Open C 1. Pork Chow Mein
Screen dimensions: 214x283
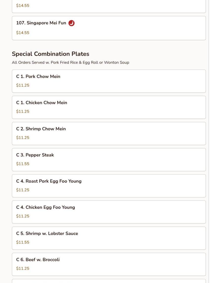[x=38, y=76]
